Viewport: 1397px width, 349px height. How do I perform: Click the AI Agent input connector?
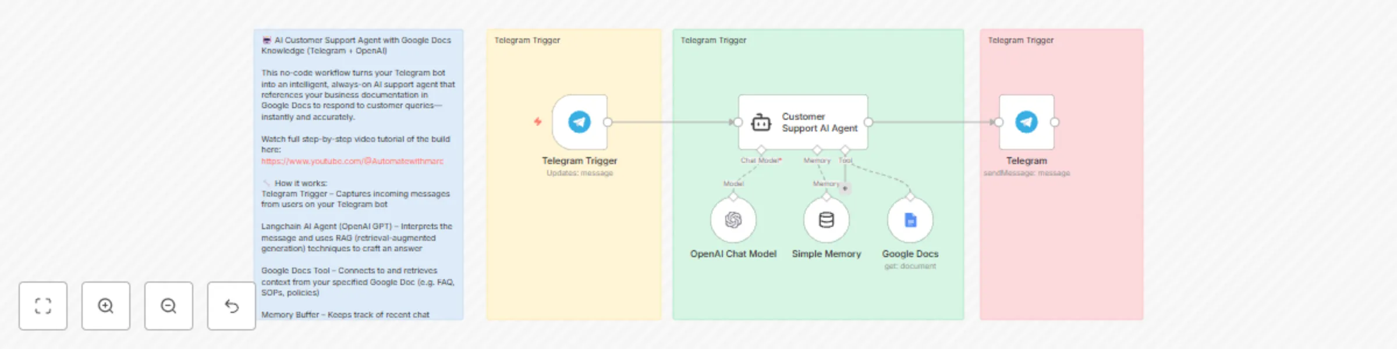tap(738, 122)
